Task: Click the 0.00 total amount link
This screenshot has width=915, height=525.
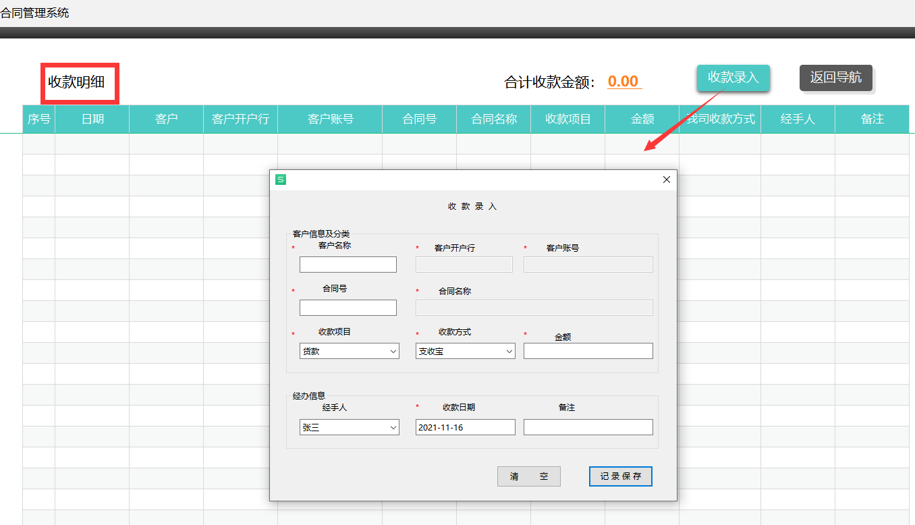Action: click(x=623, y=81)
